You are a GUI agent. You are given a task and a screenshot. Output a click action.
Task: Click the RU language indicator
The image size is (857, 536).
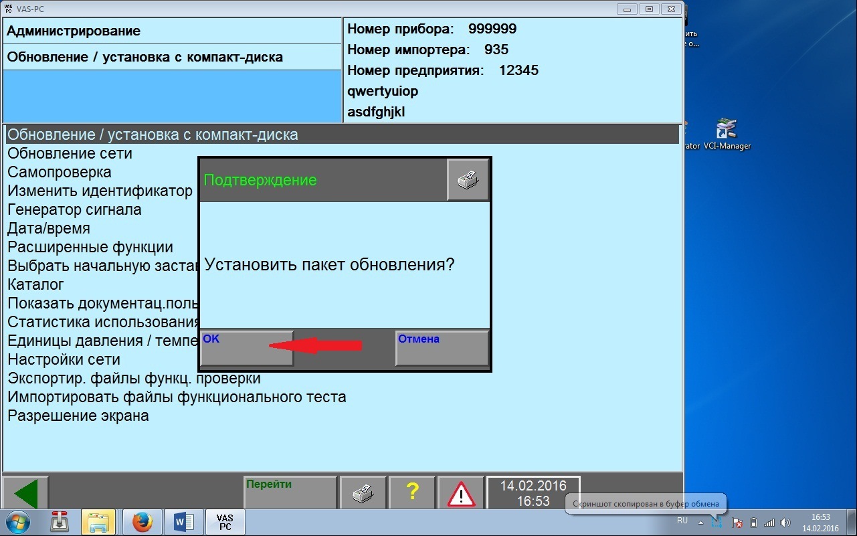(x=682, y=520)
